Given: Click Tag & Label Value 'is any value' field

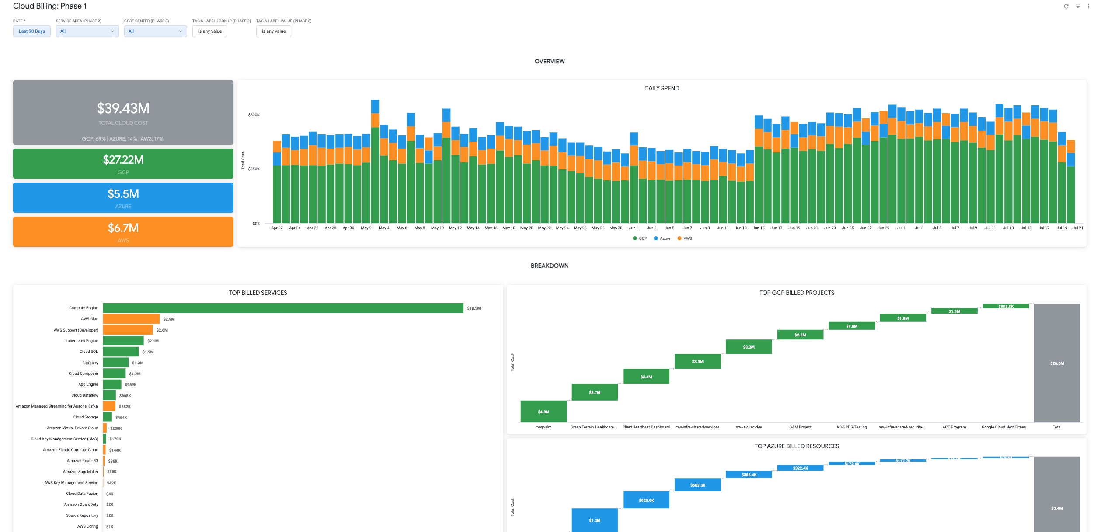Looking at the screenshot, I should click(274, 31).
